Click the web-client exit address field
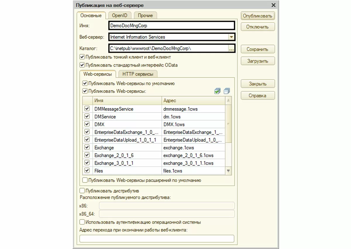 coord(157,239)
